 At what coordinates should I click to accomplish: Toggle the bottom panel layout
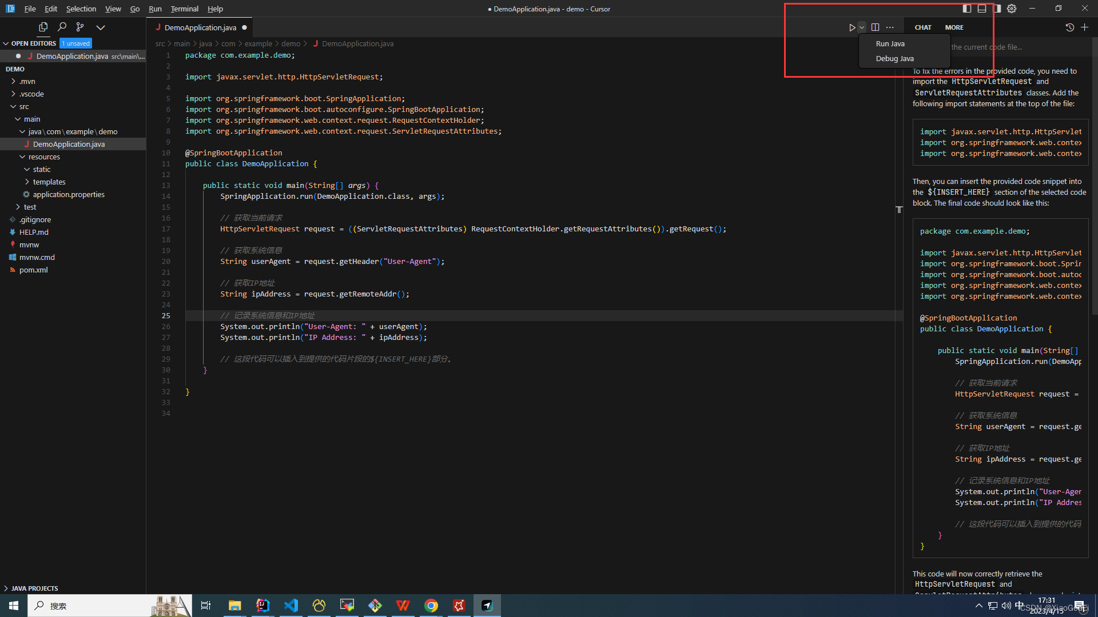tap(982, 9)
